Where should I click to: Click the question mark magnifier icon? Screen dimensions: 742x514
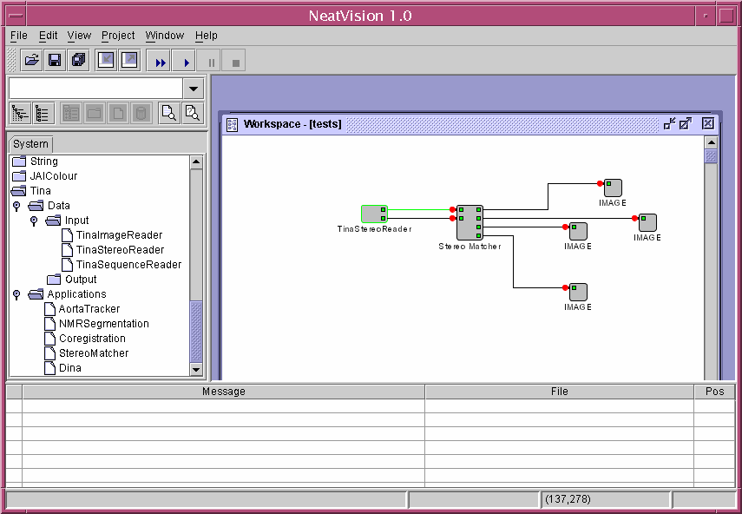(192, 113)
